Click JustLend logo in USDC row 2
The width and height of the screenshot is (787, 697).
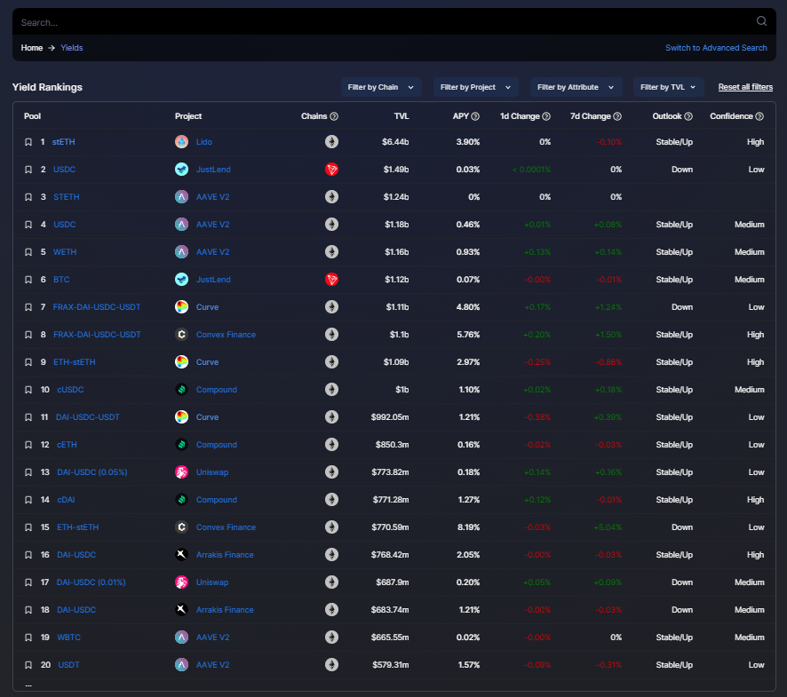pos(182,170)
